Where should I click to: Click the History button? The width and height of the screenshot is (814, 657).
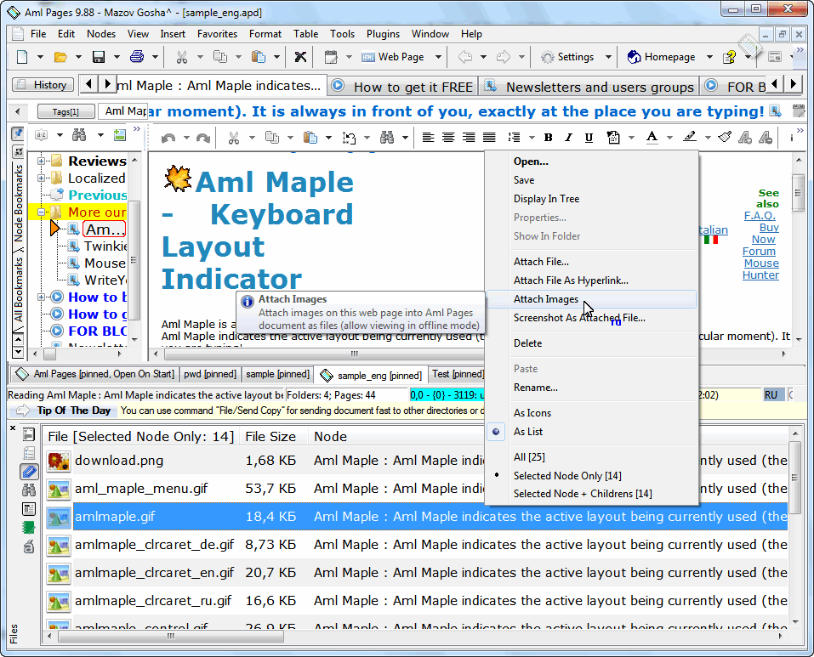coord(43,84)
